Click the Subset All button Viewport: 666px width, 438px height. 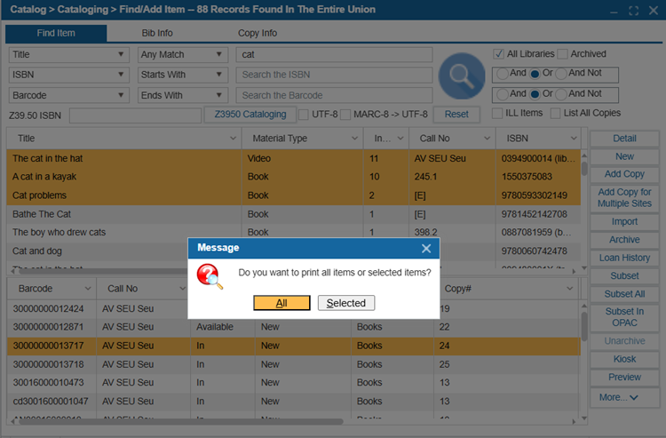click(x=624, y=294)
